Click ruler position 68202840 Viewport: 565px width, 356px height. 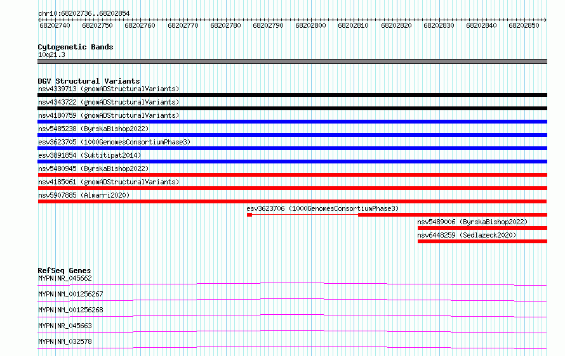[481, 25]
